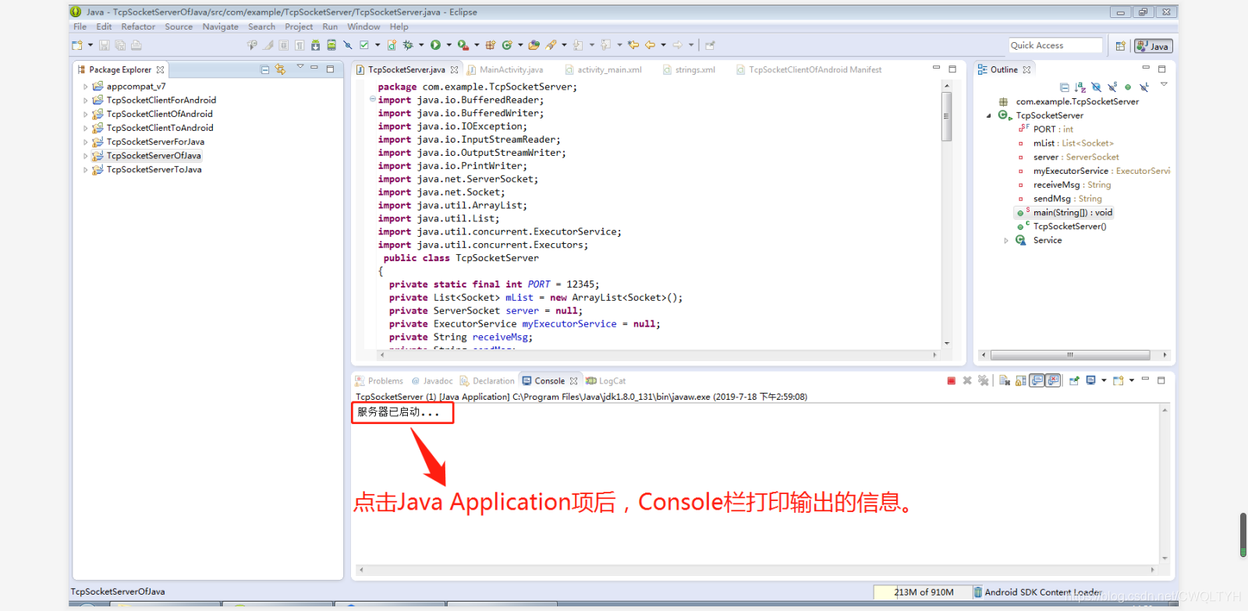Click the Quick Access search field
The width and height of the screenshot is (1248, 611).
click(x=1055, y=45)
